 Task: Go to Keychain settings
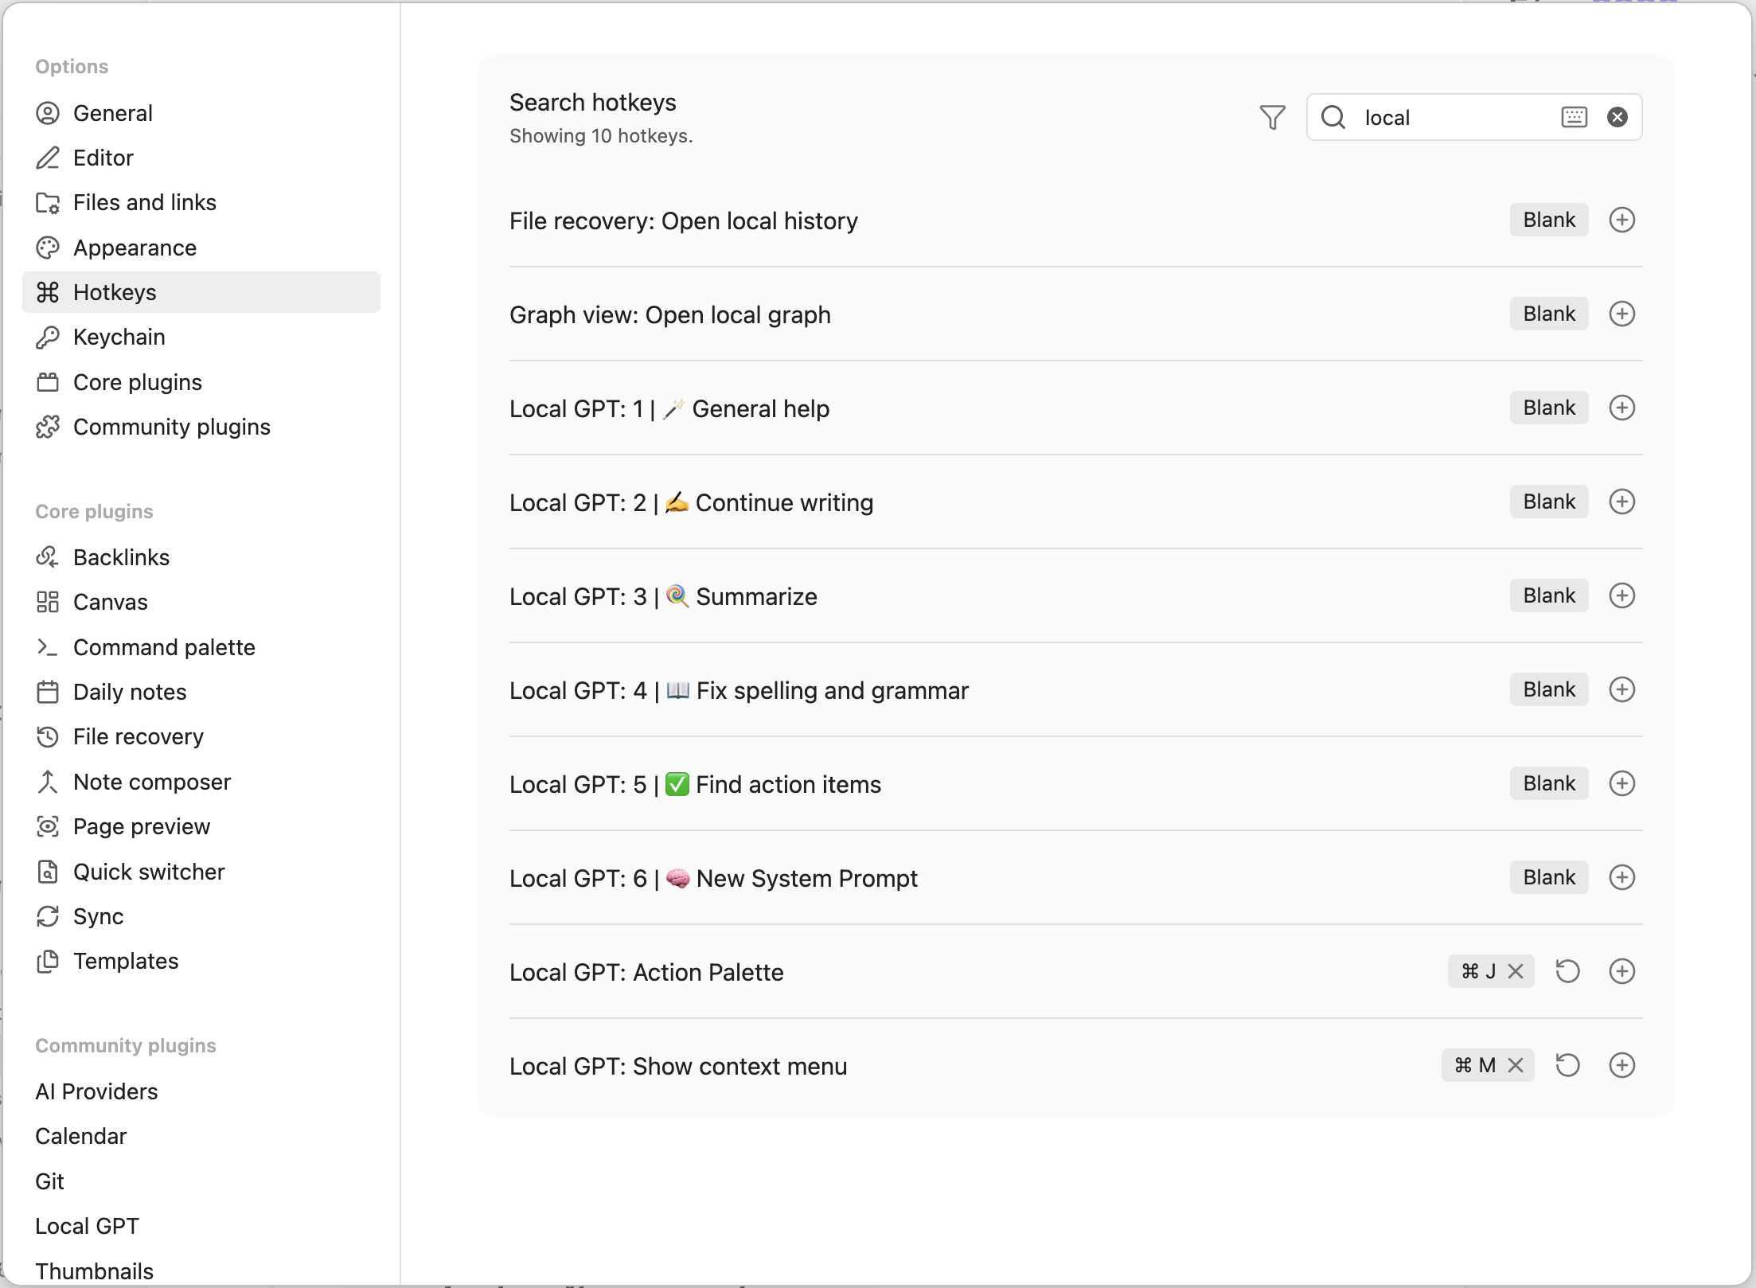tap(119, 337)
